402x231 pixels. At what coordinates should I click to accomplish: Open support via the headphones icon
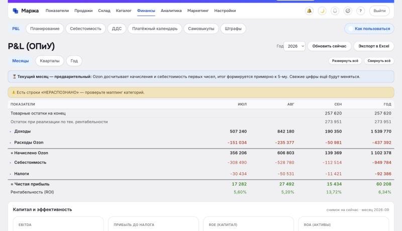point(335,11)
